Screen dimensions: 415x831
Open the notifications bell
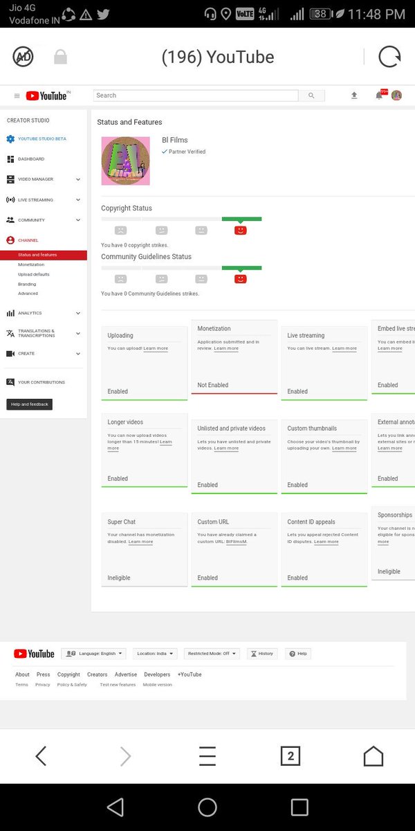pyautogui.click(x=379, y=96)
